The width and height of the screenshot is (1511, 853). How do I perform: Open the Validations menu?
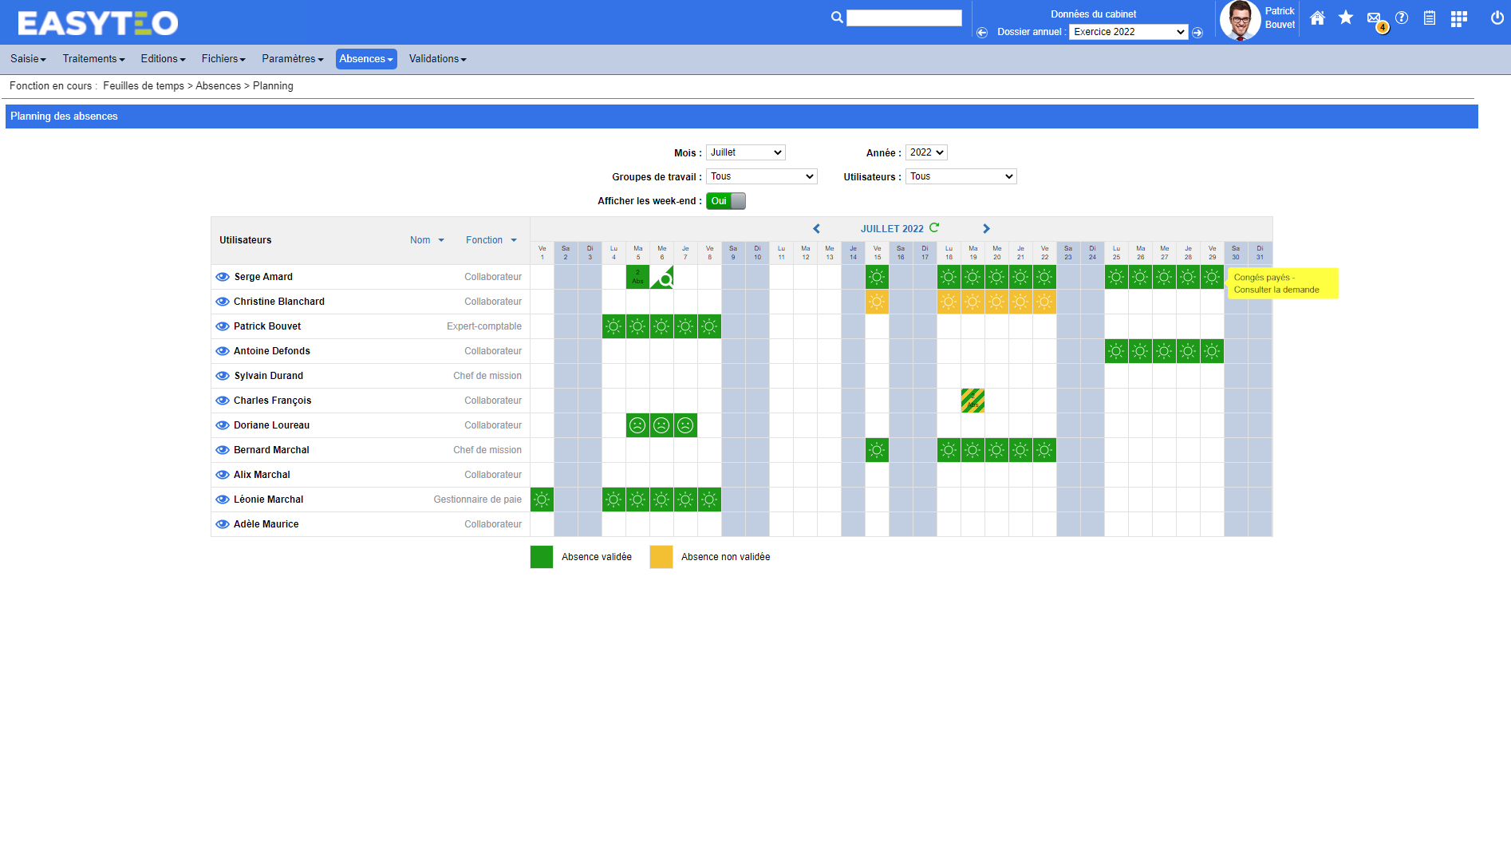click(437, 59)
